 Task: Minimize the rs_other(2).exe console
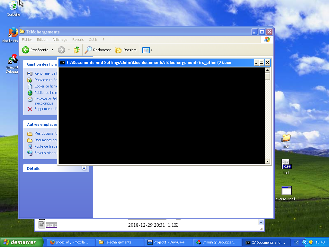pyautogui.click(x=256, y=62)
